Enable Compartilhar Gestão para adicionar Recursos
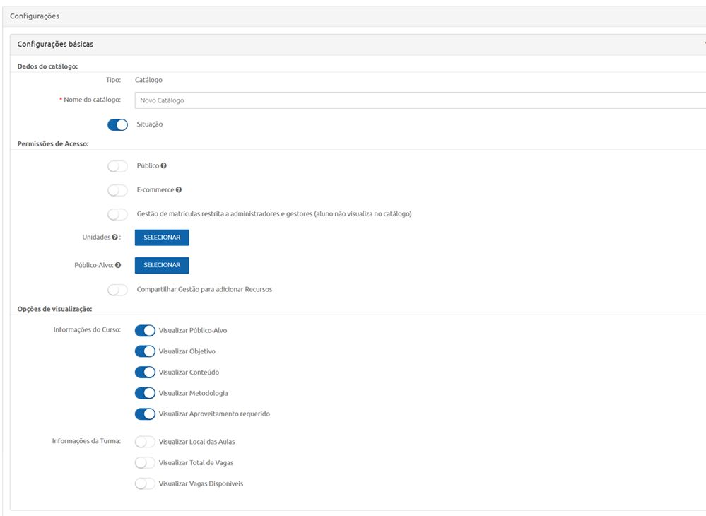706x516 pixels. pos(117,289)
